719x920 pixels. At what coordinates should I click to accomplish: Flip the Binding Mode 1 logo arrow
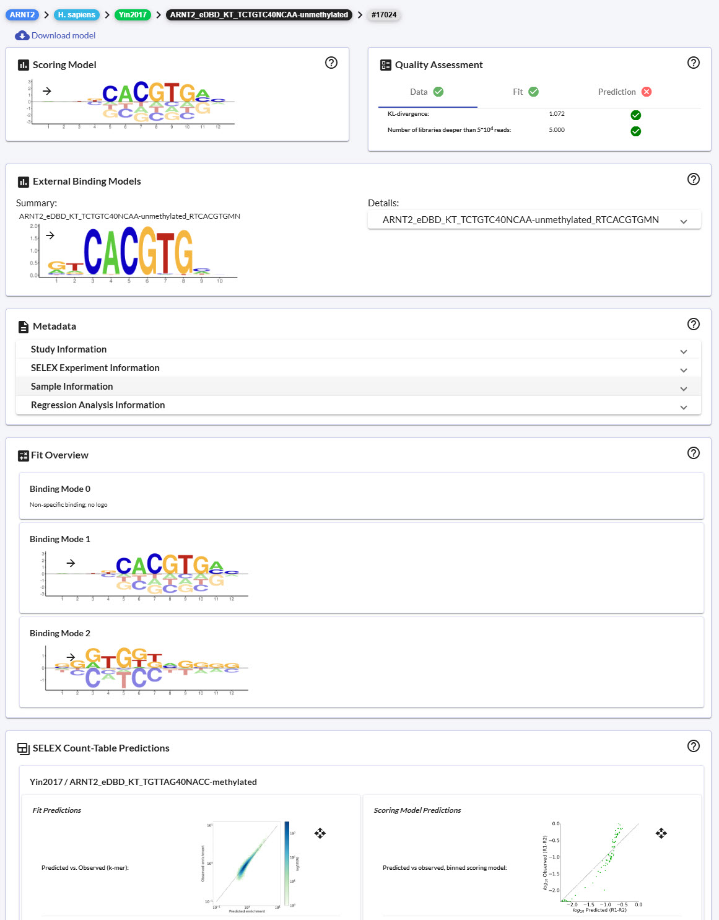pos(71,563)
